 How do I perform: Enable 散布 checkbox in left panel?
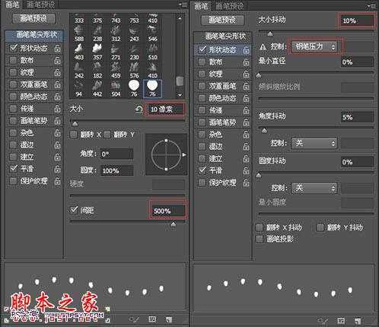tap(13, 60)
